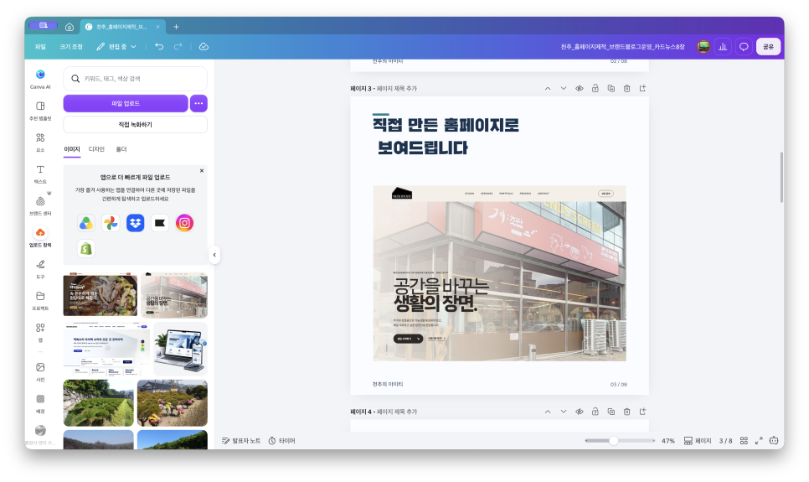Viewport: 809px width, 482px height.
Task: Open more upload options ellipsis button
Action: tap(198, 103)
